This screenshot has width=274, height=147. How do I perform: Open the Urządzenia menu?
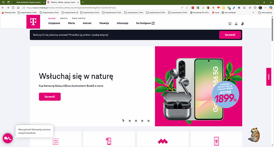[x=54, y=23]
